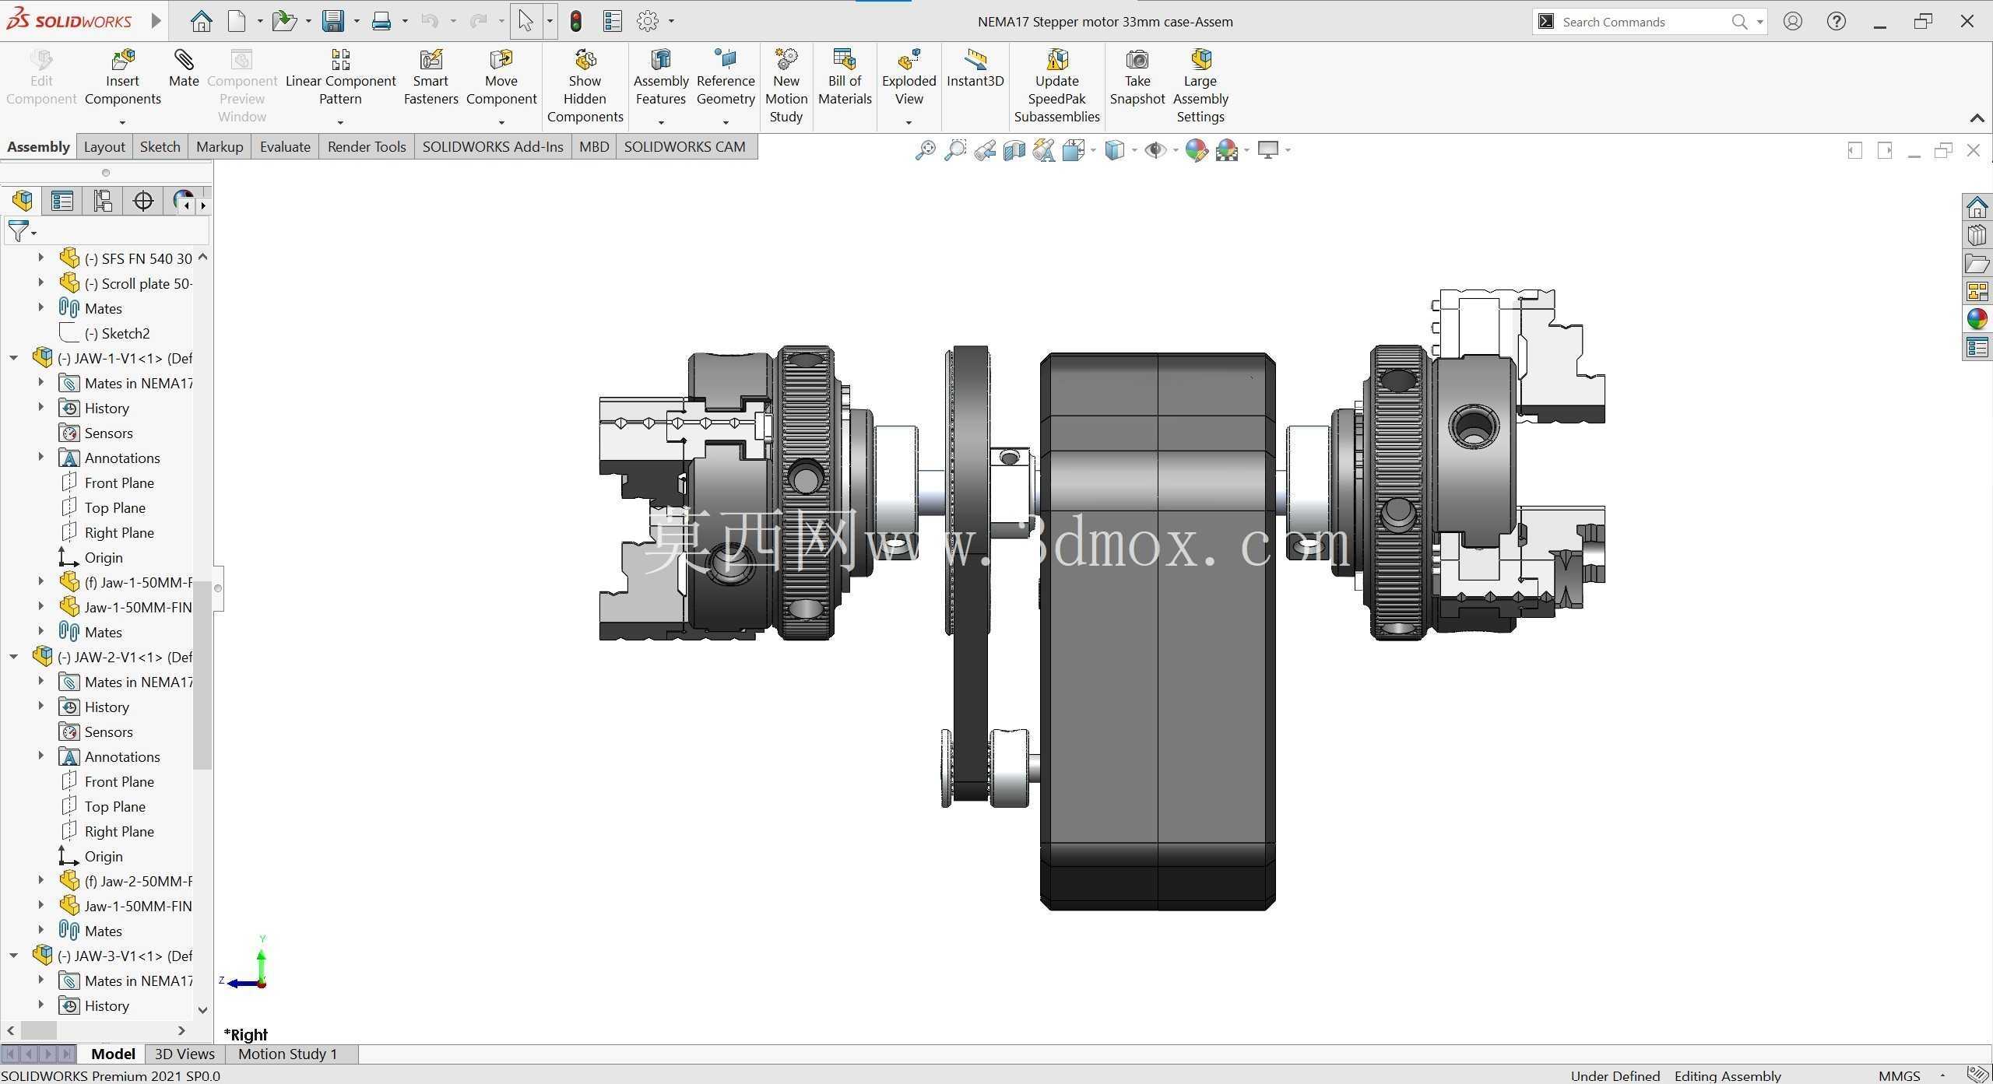The height and width of the screenshot is (1084, 1993).
Task: Click the Section View icon
Action: (1014, 149)
